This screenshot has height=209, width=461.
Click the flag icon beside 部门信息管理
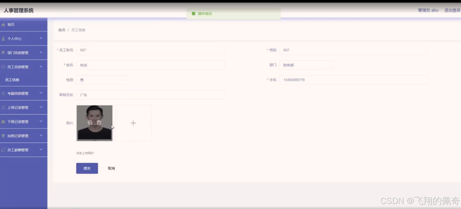pos(3,53)
